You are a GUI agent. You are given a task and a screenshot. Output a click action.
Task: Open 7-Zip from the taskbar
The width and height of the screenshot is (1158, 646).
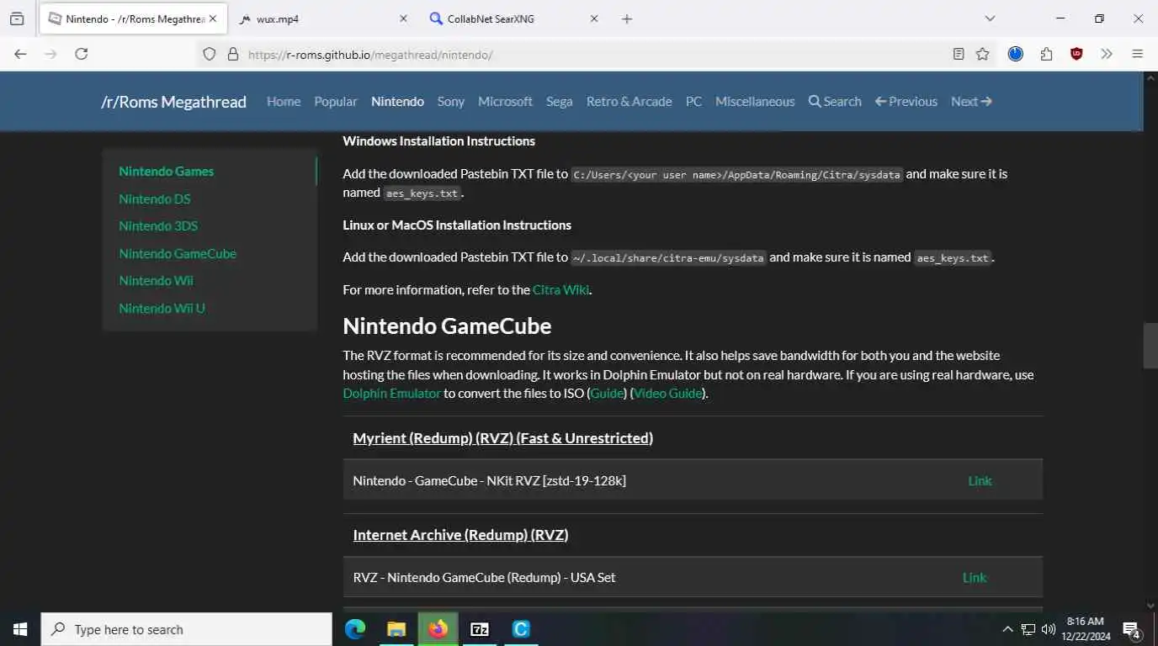click(480, 629)
